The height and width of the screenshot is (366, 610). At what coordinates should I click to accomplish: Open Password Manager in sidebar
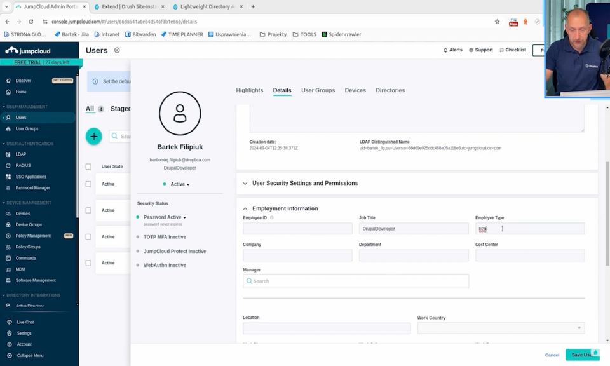(32, 188)
